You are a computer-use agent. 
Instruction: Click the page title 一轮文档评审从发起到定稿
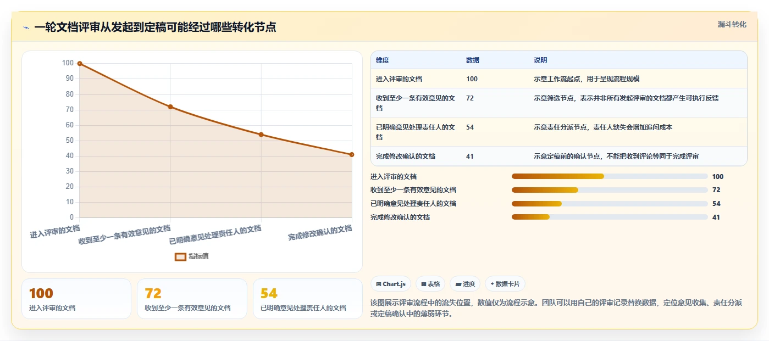(x=155, y=27)
